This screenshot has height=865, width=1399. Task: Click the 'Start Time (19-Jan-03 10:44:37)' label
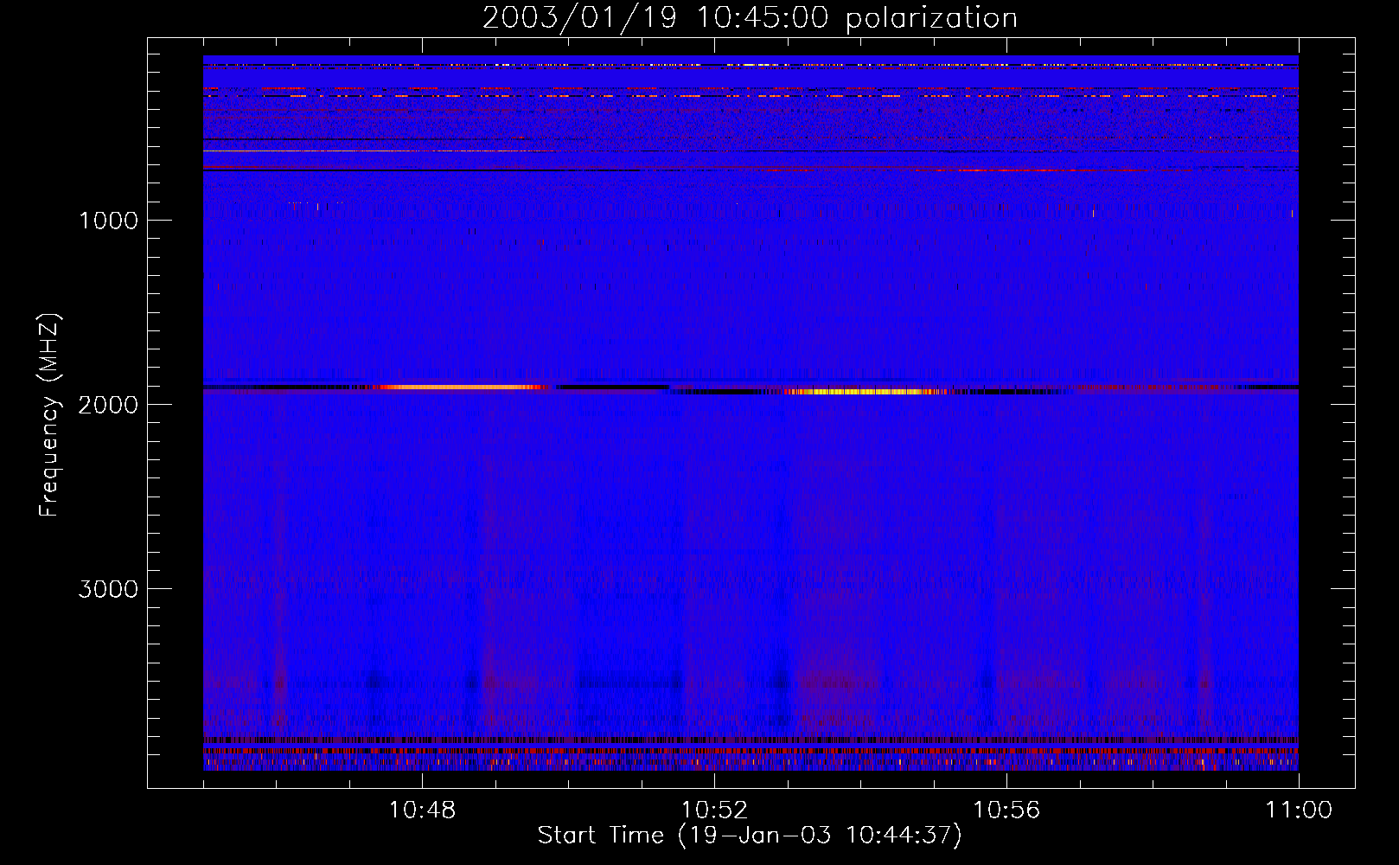coord(750,836)
